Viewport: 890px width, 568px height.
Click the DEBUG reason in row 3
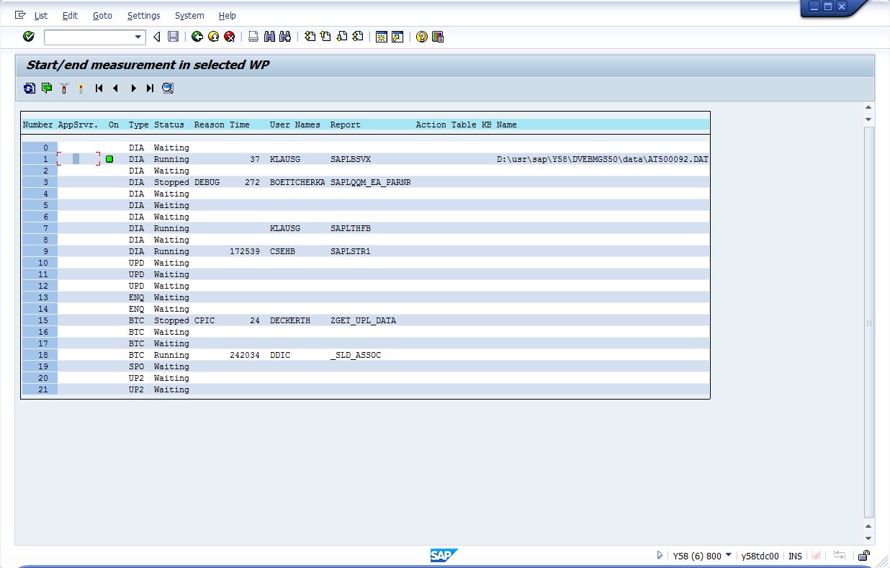pyautogui.click(x=207, y=182)
